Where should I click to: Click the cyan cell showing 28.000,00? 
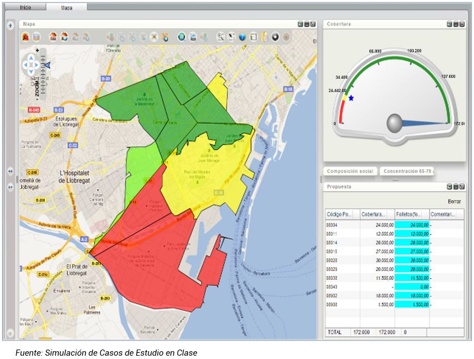click(412, 242)
